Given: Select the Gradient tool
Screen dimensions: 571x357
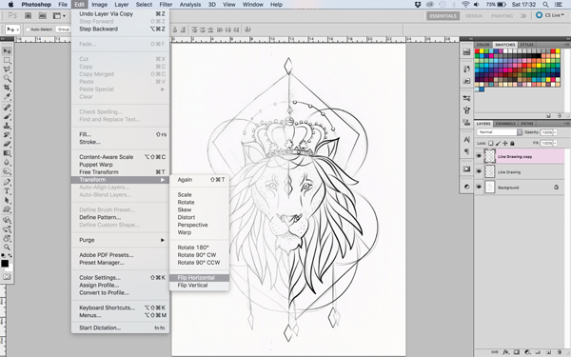Looking at the screenshot, I should coord(7,153).
